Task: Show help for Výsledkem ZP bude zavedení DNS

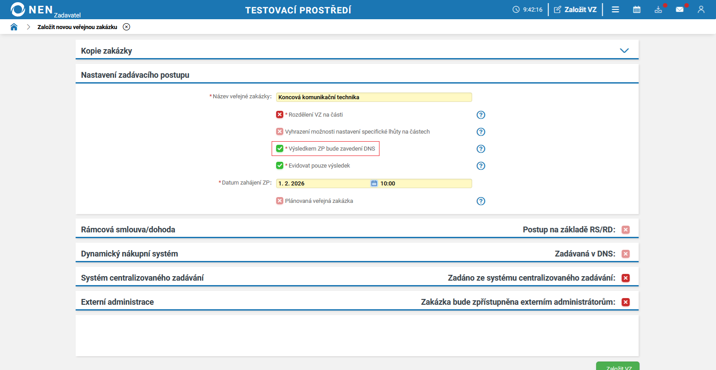Action: click(481, 149)
